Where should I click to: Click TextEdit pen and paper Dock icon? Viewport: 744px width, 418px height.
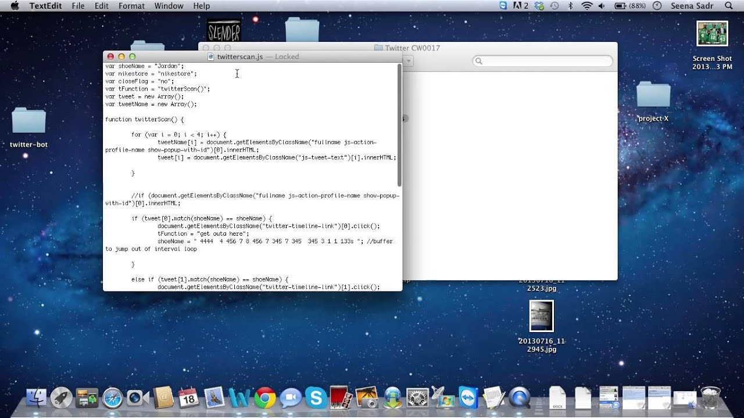pyautogui.click(x=493, y=398)
